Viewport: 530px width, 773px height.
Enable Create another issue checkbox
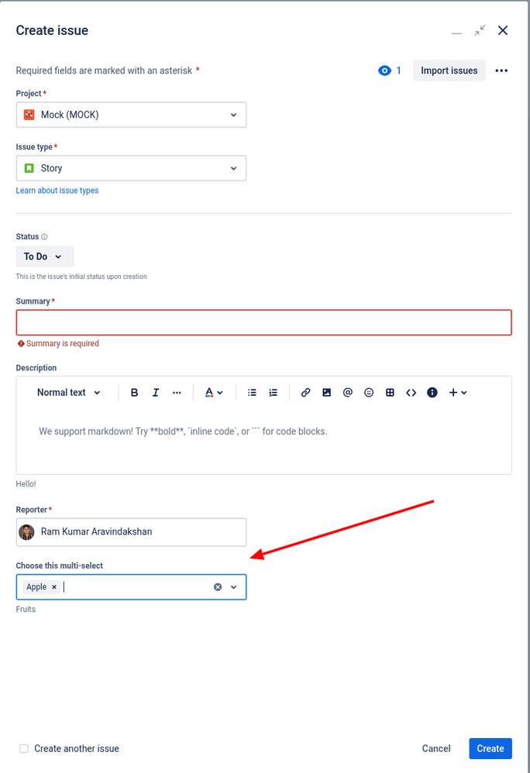pos(24,748)
